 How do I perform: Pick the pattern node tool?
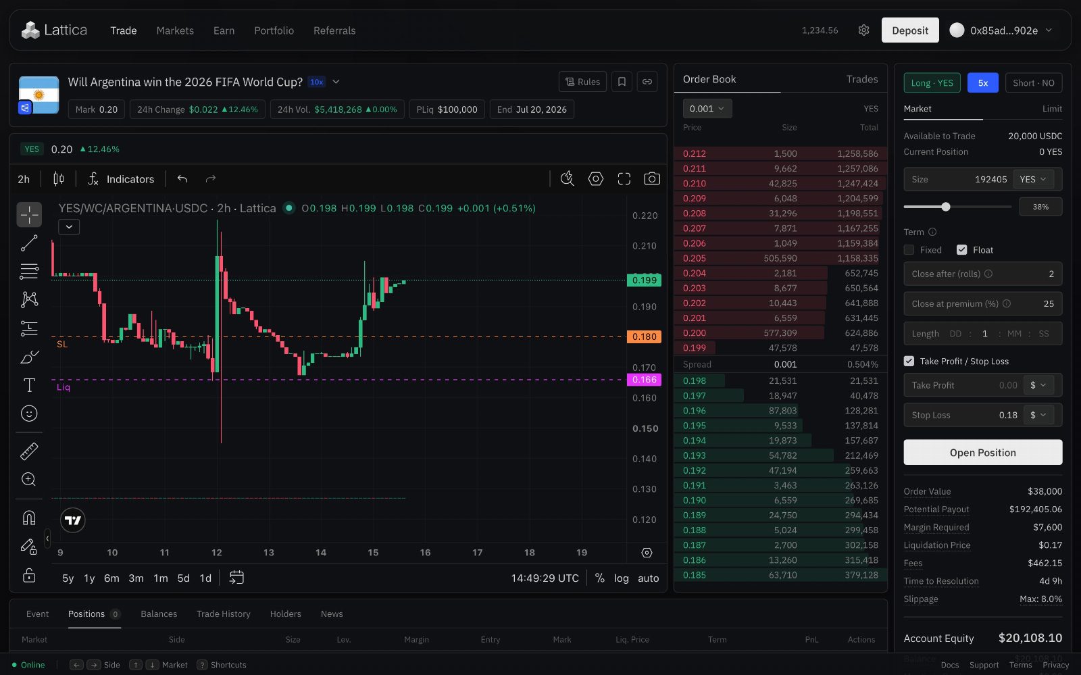(x=29, y=299)
